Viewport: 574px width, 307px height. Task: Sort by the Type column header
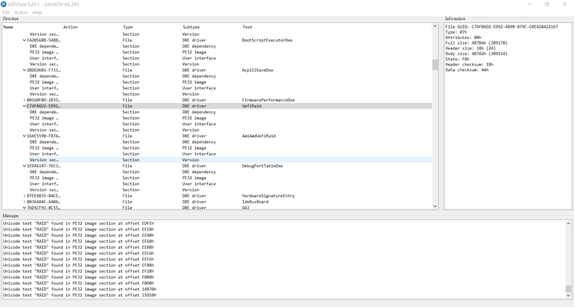point(151,27)
